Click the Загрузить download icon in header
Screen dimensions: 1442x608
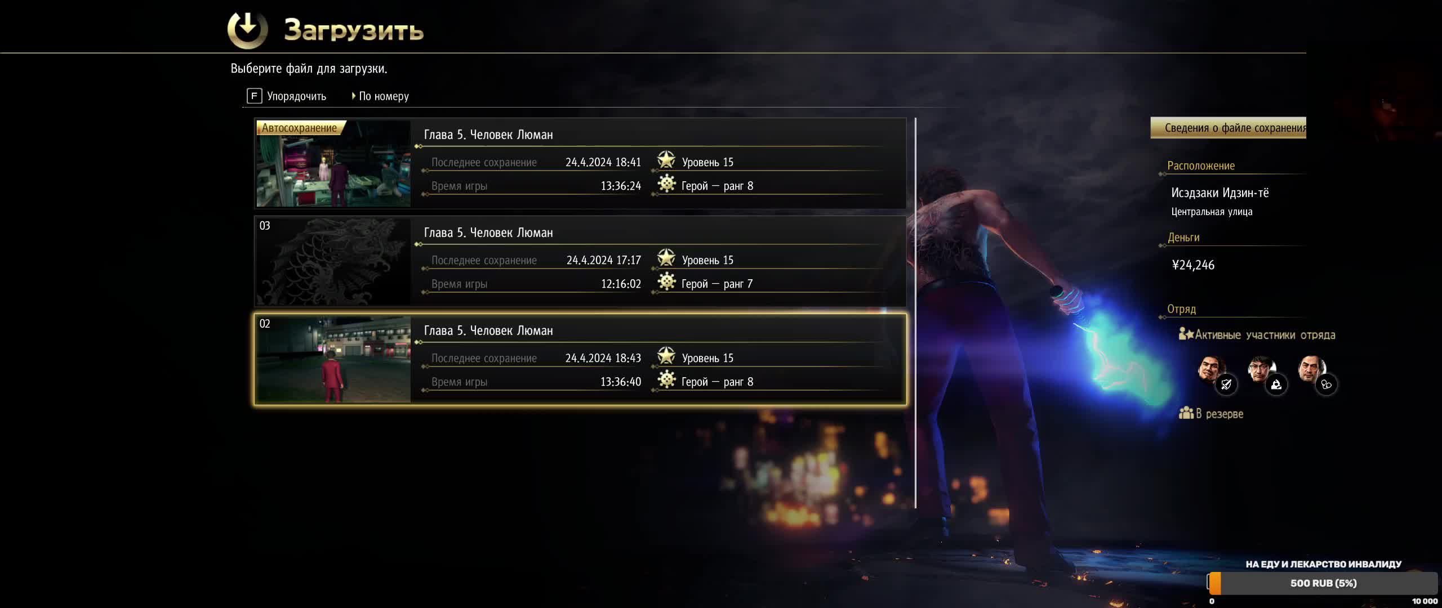[x=247, y=29]
